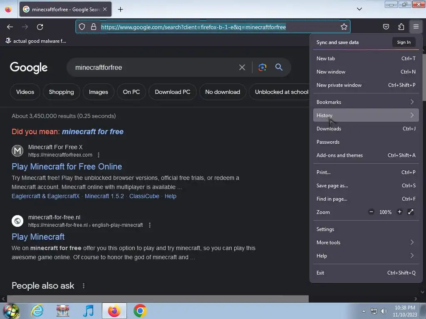The width and height of the screenshot is (426, 319).
Task: Open the ClassiCube sitelink
Action: pyautogui.click(x=144, y=196)
